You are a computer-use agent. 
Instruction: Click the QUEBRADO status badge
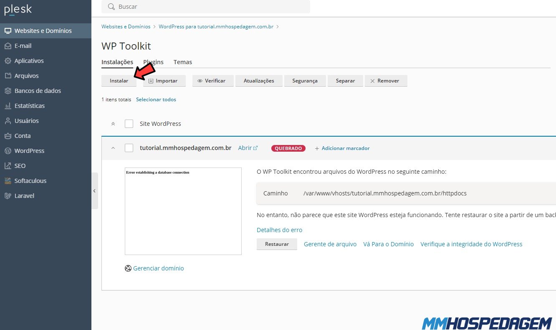[288, 148]
